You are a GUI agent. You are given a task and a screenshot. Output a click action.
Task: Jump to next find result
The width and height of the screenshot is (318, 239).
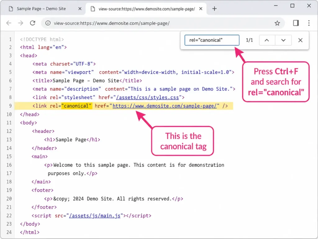click(x=283, y=40)
